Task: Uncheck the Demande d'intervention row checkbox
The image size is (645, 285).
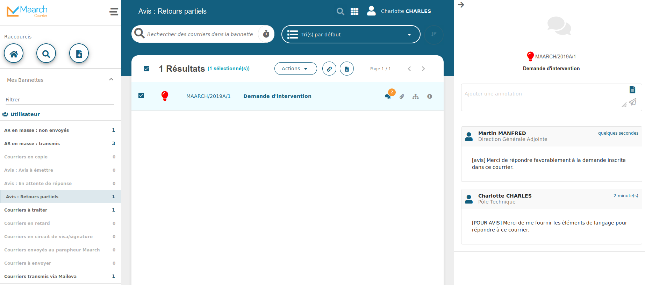Action: coord(141,95)
